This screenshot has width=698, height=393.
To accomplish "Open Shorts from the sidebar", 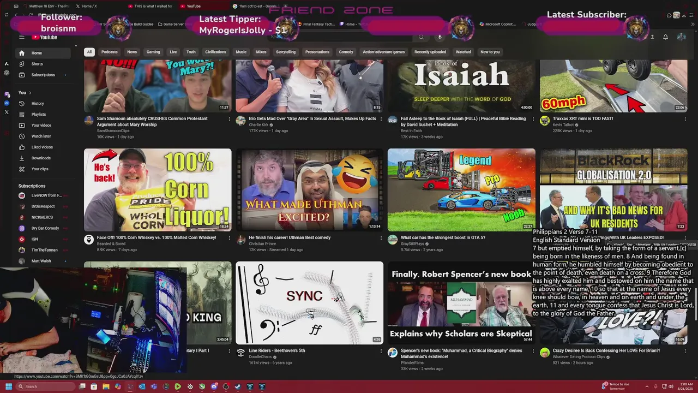I will (x=44, y=64).
